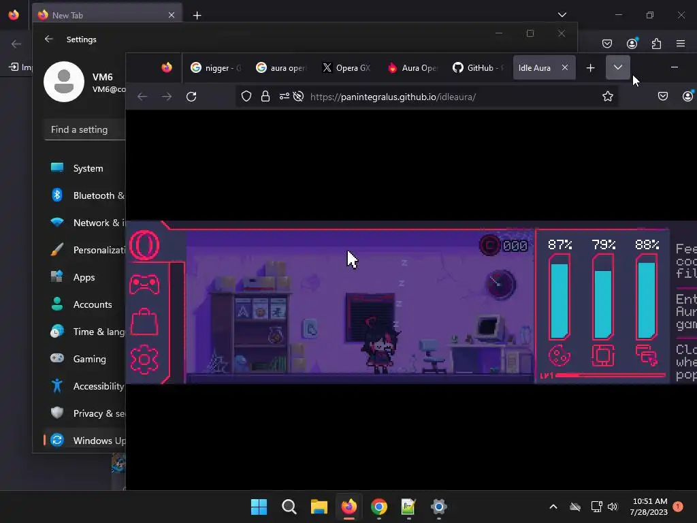The image size is (697, 523).
Task: Click the Opera GX logo in the game
Action: click(x=144, y=245)
